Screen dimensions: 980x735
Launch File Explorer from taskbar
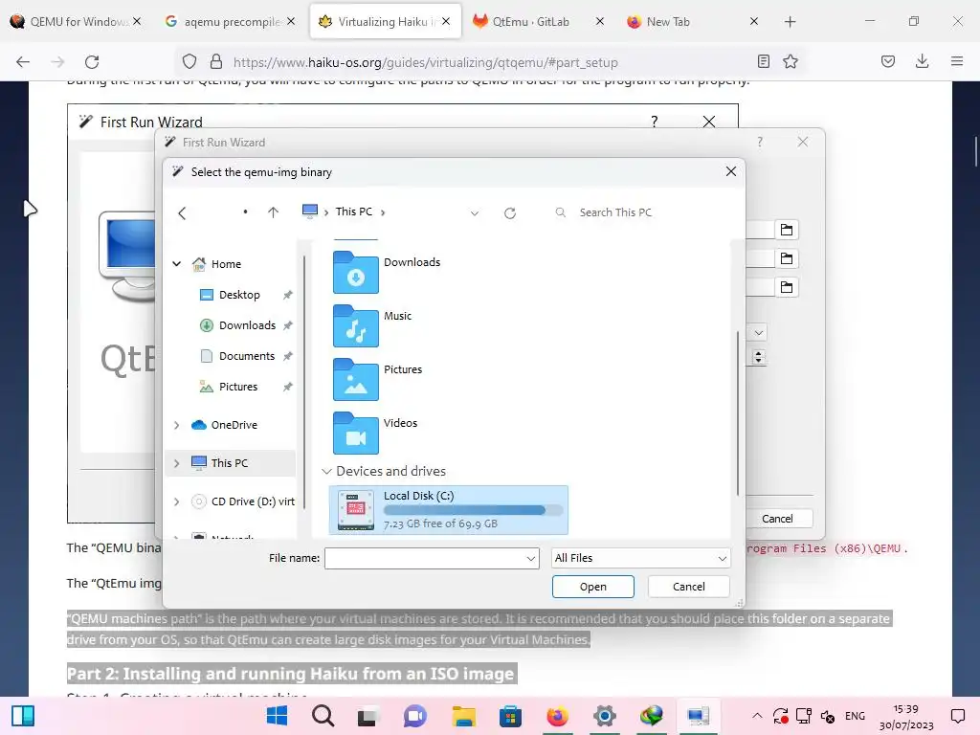point(464,716)
